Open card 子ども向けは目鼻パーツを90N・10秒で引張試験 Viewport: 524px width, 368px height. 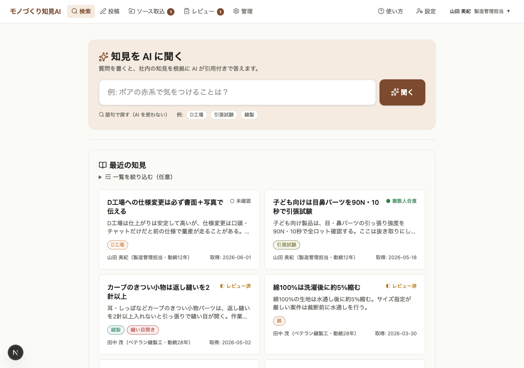[345, 229]
